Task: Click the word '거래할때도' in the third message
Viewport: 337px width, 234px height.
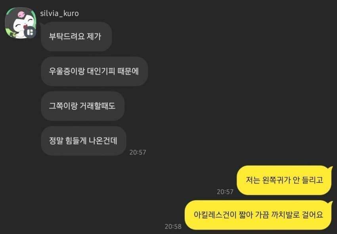Action: pos(98,106)
